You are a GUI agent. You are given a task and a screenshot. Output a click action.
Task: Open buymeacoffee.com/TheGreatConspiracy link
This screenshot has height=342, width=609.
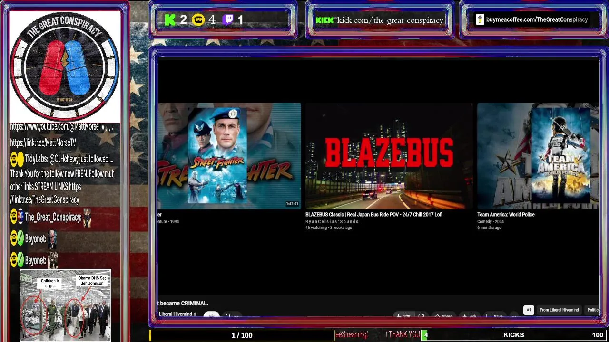[x=537, y=19]
